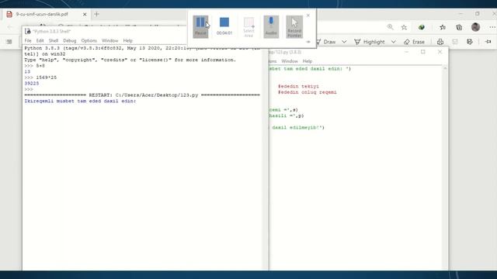
Task: Click the RESTART line in shell output
Action: pos(142,95)
